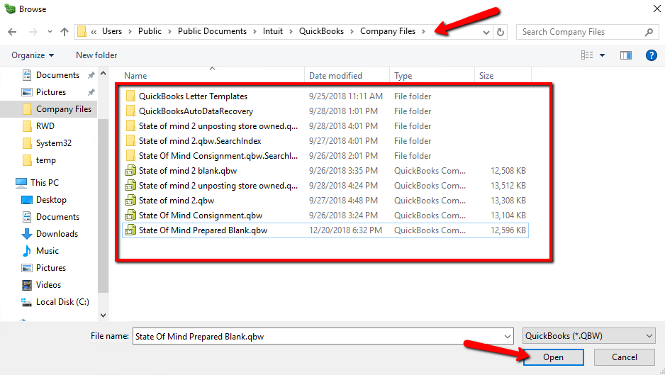Open the Organize menu
This screenshot has width=665, height=375.
[33, 55]
